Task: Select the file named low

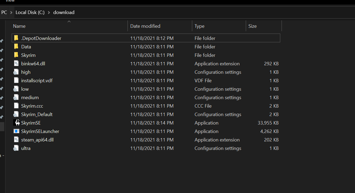Action: coord(25,89)
